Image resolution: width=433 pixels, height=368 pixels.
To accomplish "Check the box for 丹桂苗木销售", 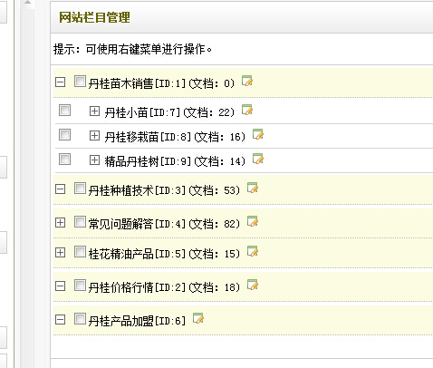I will 80,82.
